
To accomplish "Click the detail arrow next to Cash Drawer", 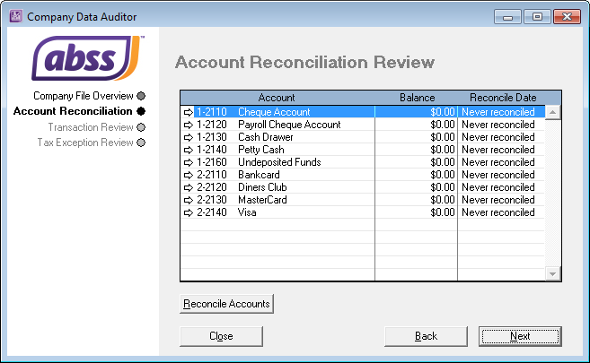I will pyautogui.click(x=188, y=137).
